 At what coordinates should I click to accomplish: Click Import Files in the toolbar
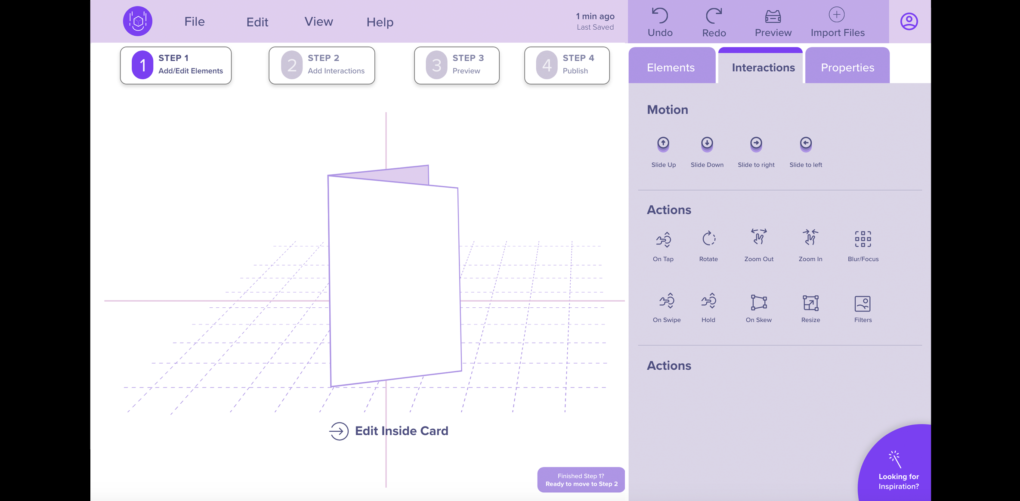(x=837, y=22)
